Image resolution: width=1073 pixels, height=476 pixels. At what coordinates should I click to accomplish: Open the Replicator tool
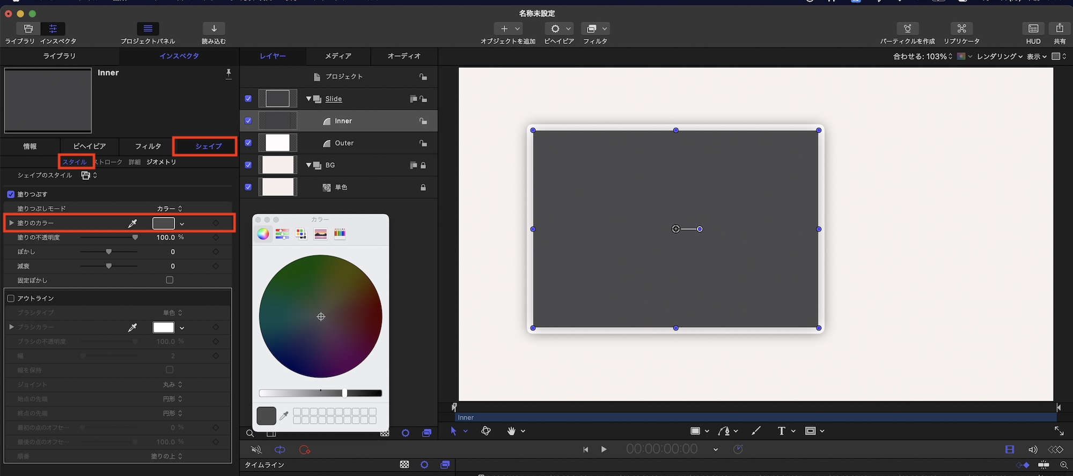click(961, 29)
